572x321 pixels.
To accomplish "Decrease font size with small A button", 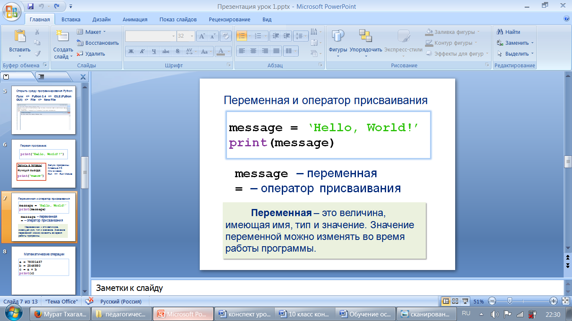I will 213,36.
